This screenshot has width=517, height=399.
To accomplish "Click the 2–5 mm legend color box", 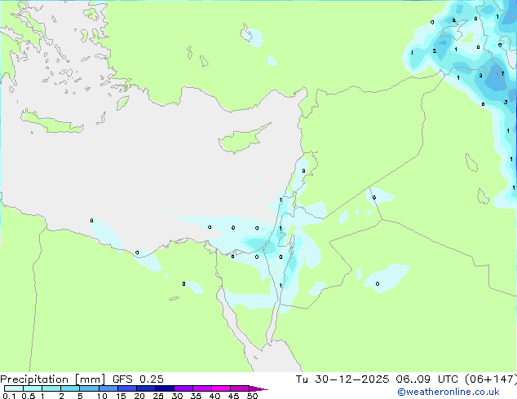I will [70, 388].
